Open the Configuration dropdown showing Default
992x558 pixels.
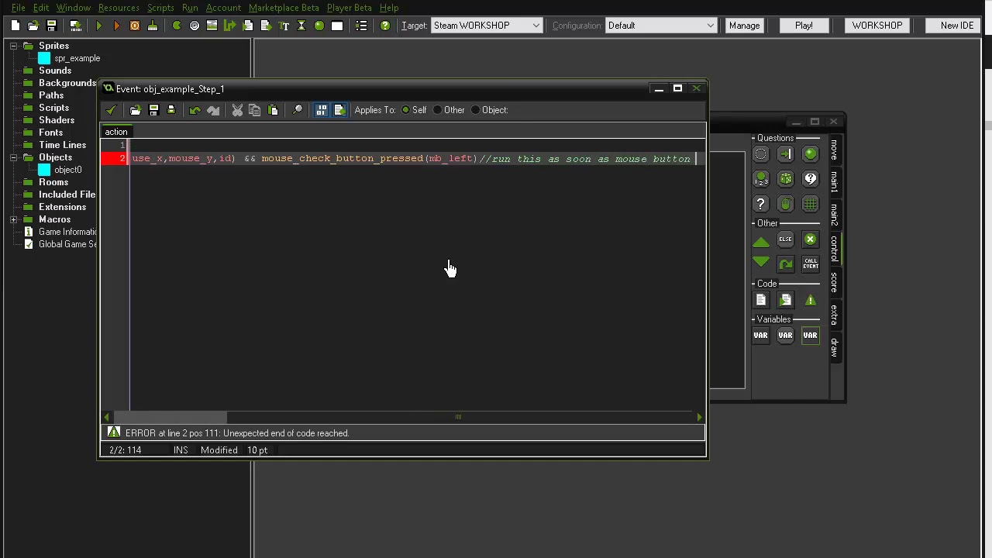click(660, 26)
